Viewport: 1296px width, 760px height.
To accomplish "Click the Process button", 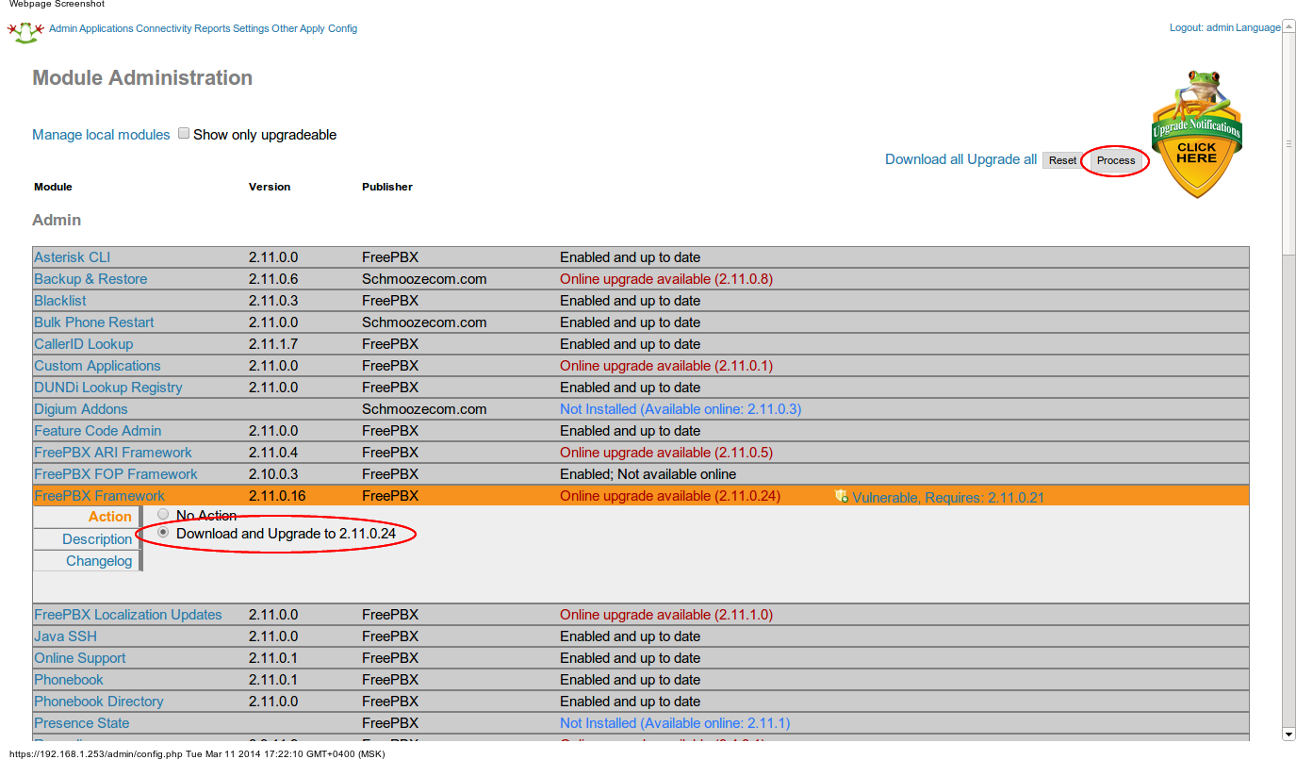I will coord(1116,160).
